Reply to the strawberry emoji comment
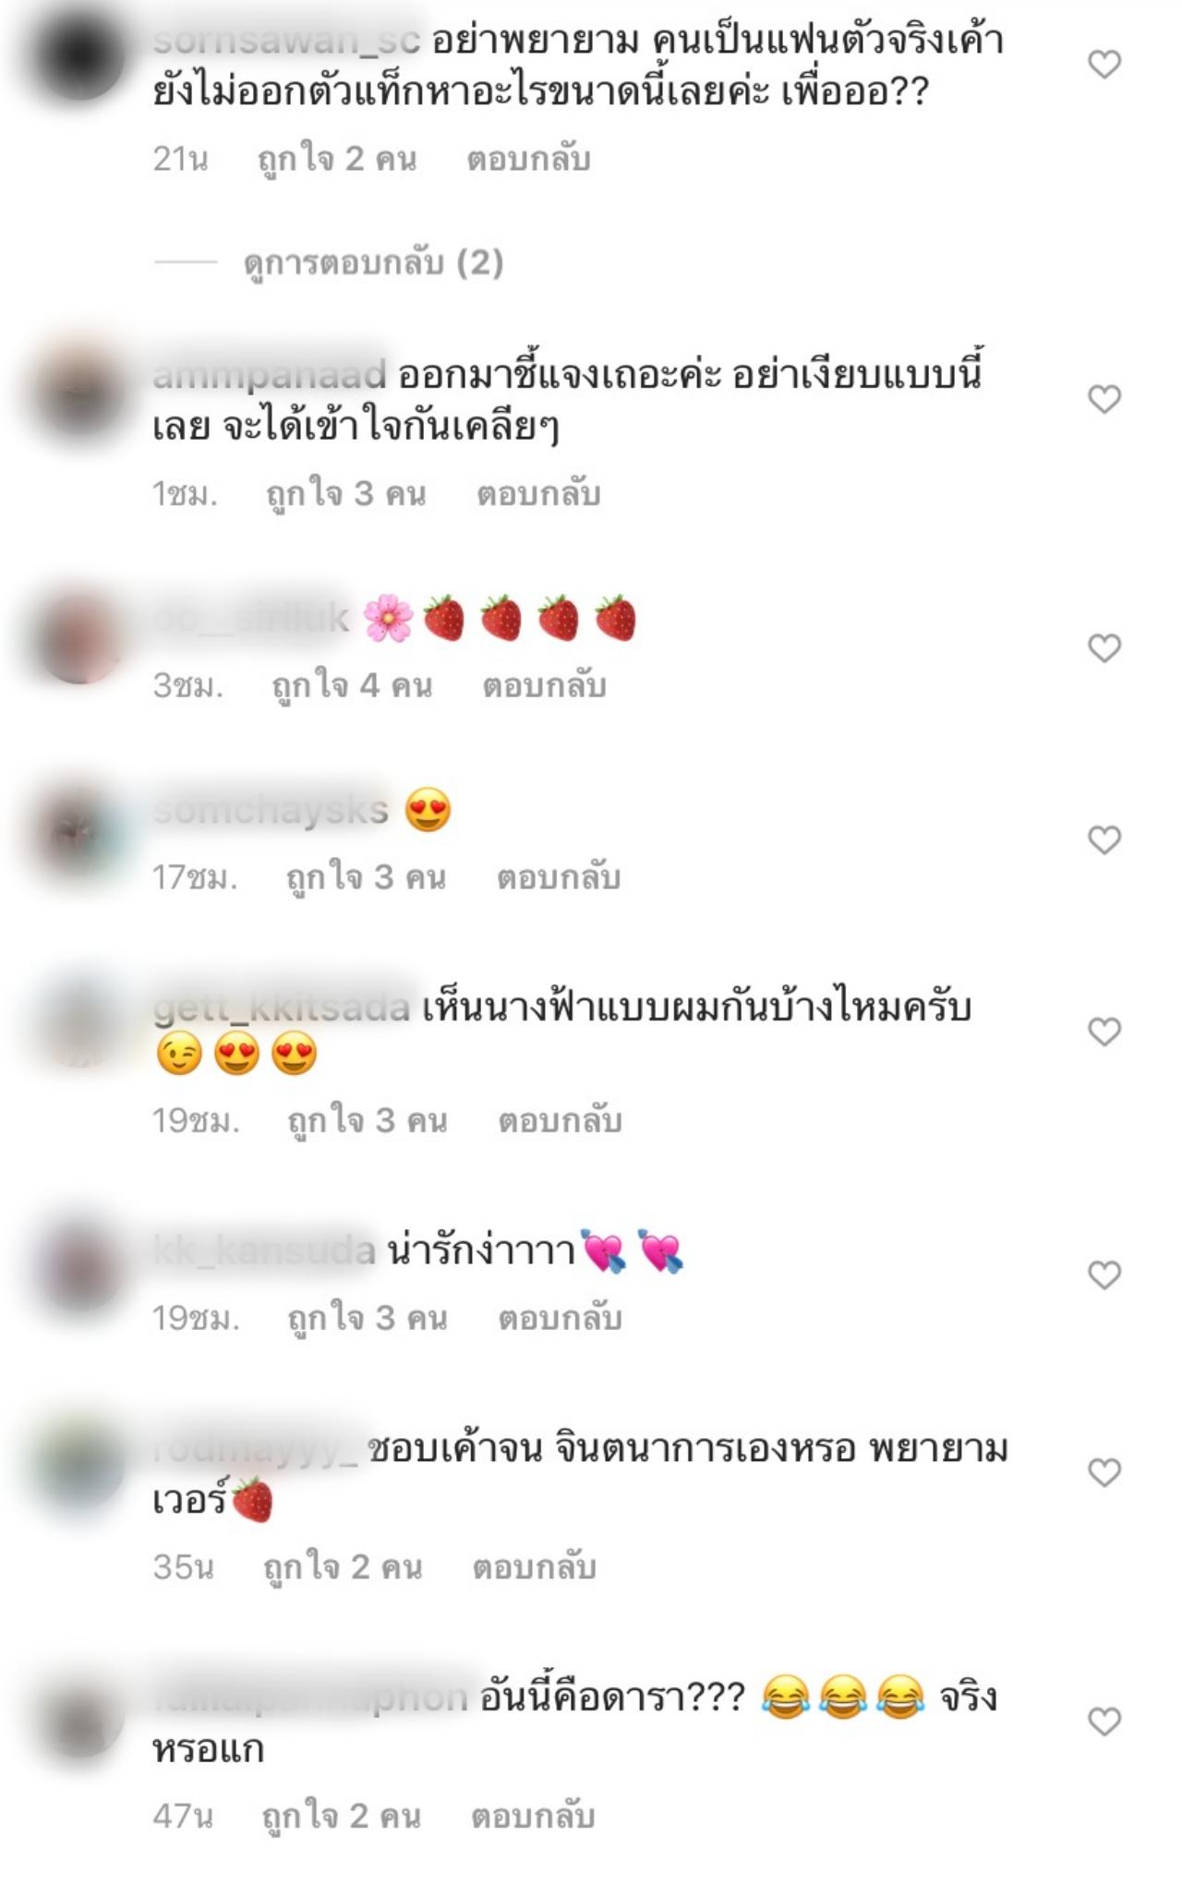1182x1885 pixels. [544, 685]
